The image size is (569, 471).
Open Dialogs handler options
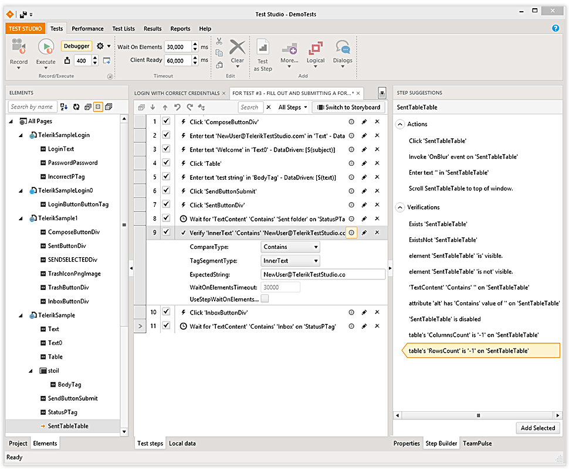(343, 47)
